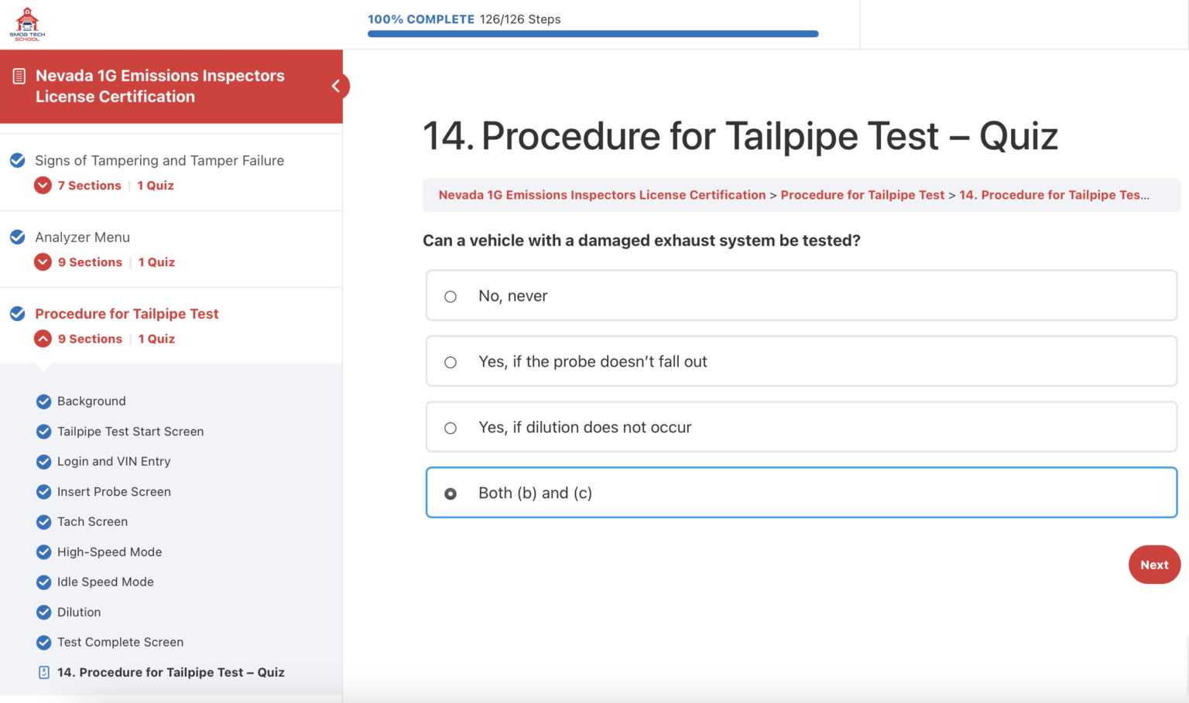Click the course document icon in the red header
Screen dimensions: 1189x703
[x=19, y=76]
